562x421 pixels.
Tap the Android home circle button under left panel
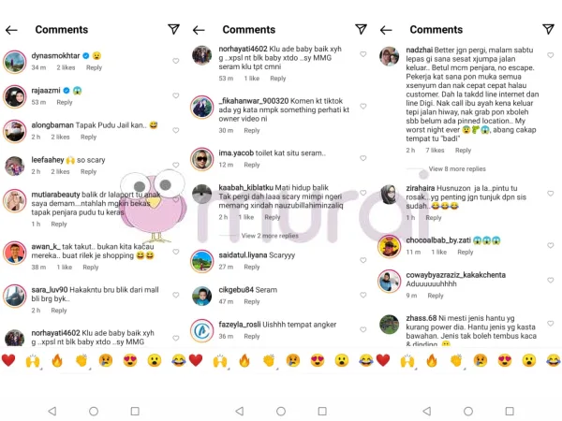94,411
